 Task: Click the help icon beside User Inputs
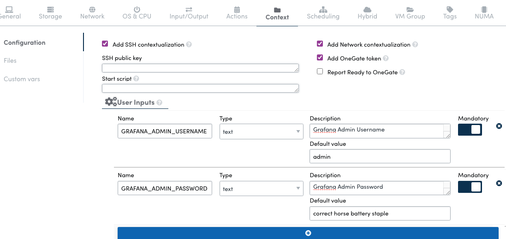tap(160, 102)
